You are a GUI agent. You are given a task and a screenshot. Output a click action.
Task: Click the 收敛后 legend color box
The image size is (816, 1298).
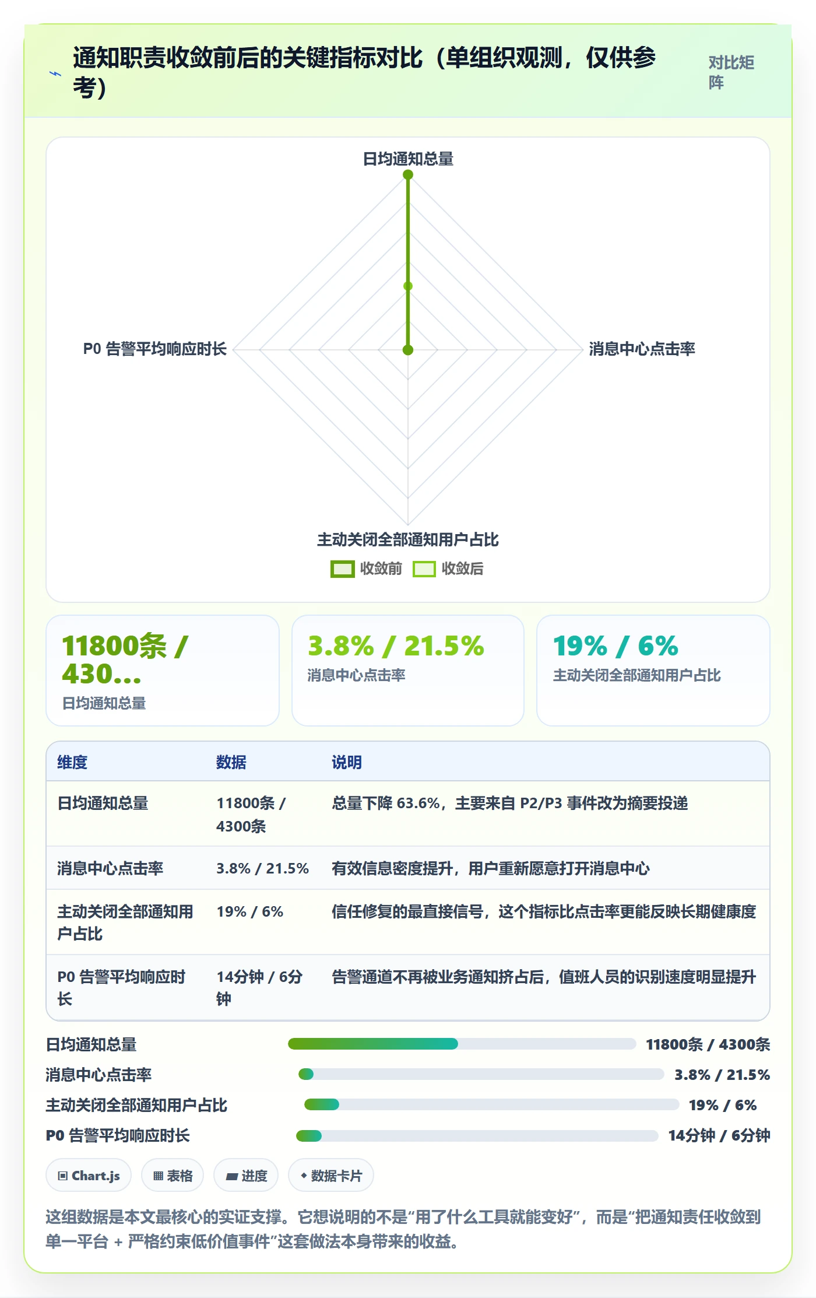pyautogui.click(x=424, y=569)
